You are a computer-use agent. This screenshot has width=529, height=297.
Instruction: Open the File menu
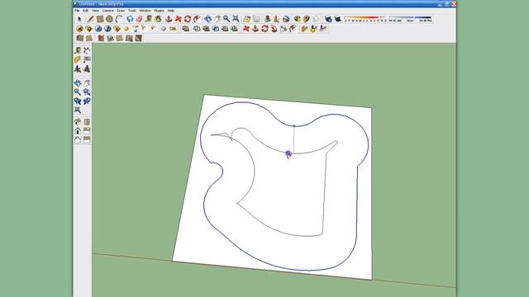point(77,11)
